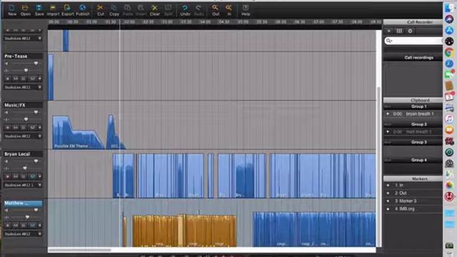Click the Call Recorder search field
This screenshot has width=457, height=257.
click(413, 41)
